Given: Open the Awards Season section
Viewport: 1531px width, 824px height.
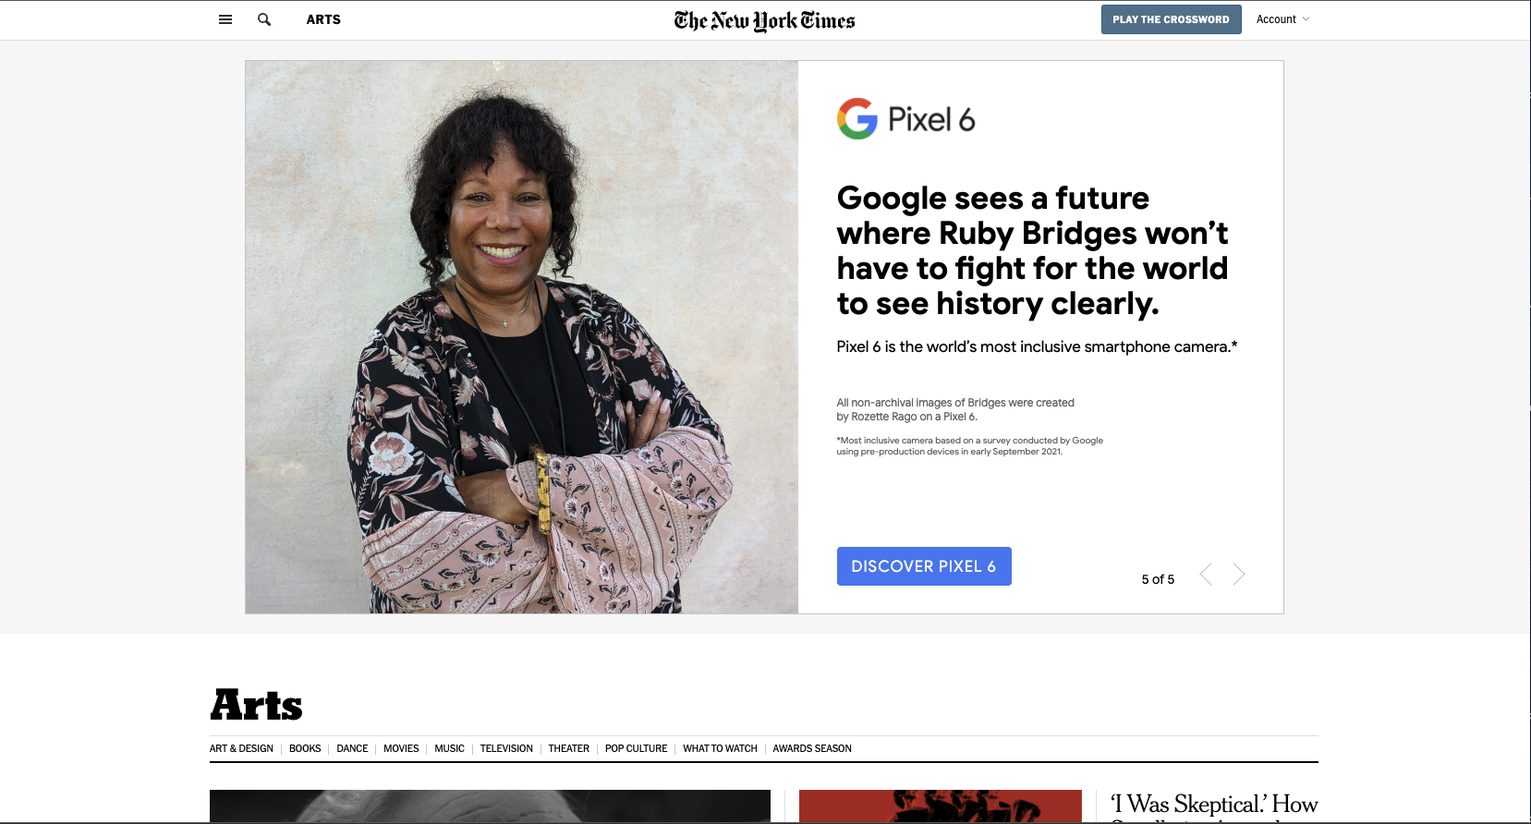Looking at the screenshot, I should click(812, 748).
